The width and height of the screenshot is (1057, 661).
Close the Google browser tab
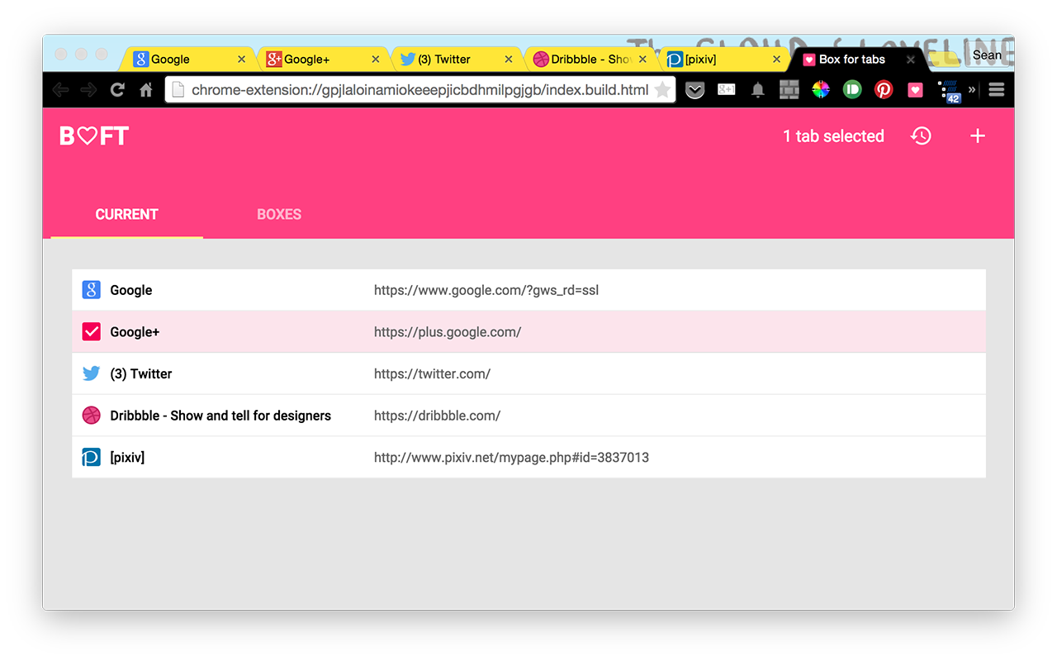coord(241,59)
